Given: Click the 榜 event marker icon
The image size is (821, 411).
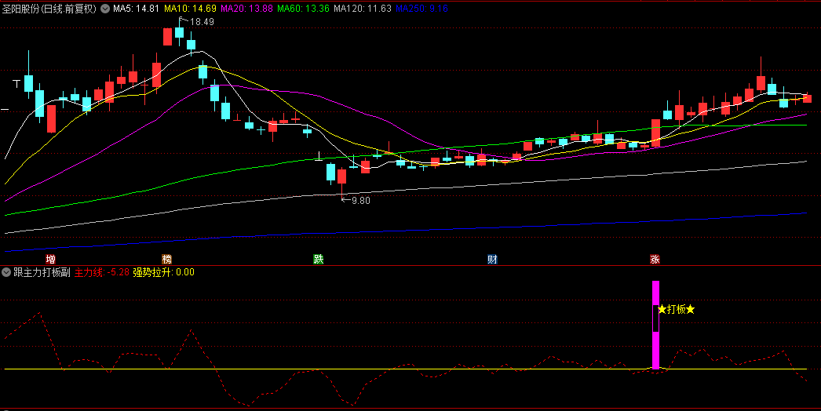Looking at the screenshot, I should click(x=167, y=259).
